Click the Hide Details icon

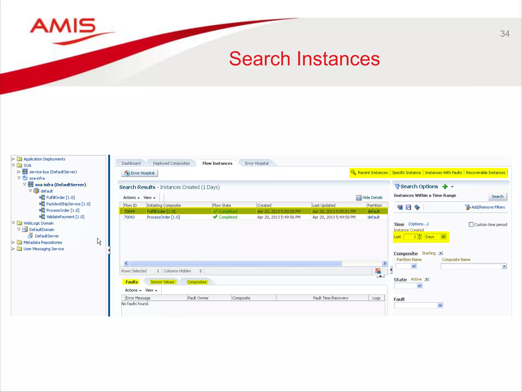359,198
